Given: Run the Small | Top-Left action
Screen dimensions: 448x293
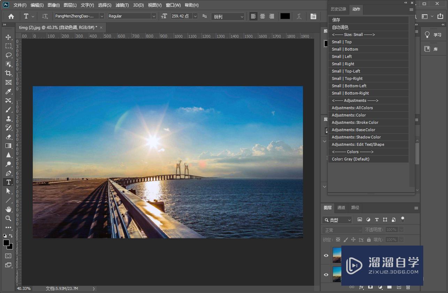Looking at the screenshot, I should 368,71.
